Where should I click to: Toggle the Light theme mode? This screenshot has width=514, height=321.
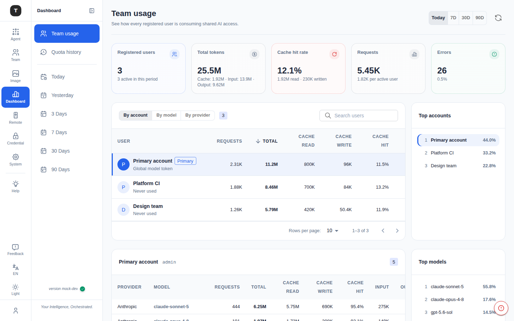click(x=15, y=290)
